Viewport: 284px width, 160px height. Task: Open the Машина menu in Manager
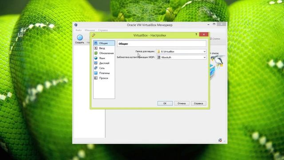(x=90, y=30)
